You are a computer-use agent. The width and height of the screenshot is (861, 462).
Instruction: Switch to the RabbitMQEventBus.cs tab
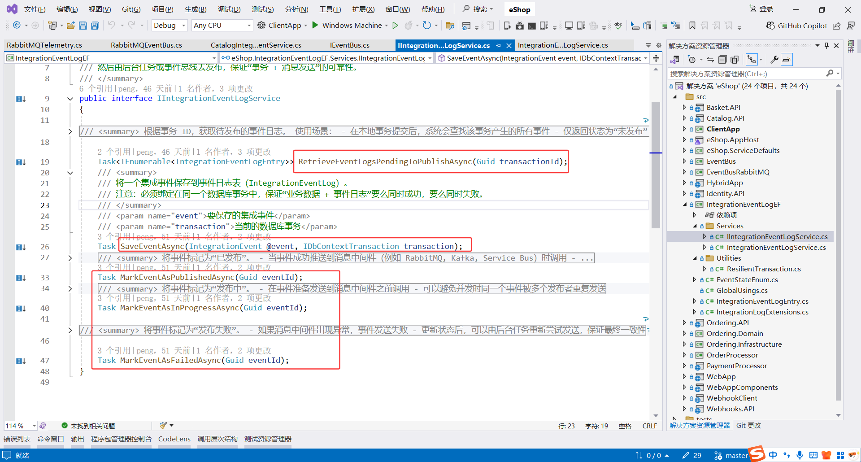[146, 45]
